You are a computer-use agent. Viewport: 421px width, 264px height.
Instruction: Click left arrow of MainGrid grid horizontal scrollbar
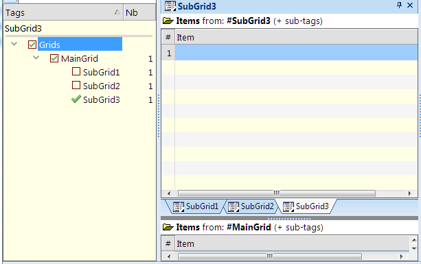point(169,256)
